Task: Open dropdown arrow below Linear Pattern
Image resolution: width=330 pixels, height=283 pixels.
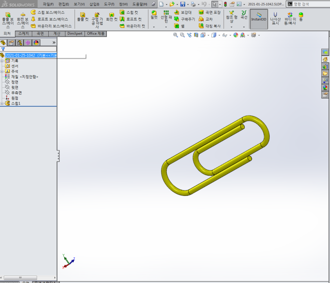Action: [166, 27]
